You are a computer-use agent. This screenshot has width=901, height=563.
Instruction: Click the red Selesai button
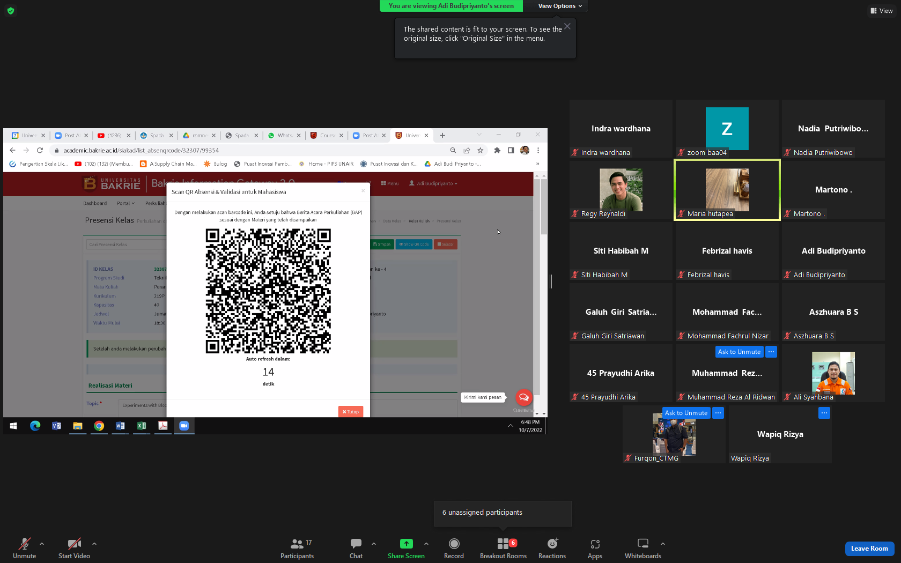[x=446, y=245]
